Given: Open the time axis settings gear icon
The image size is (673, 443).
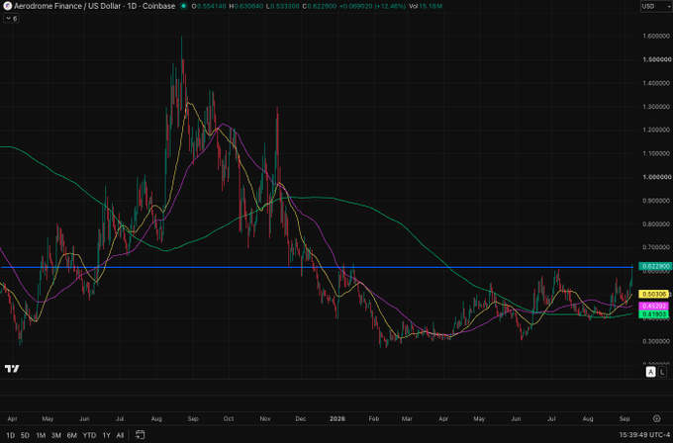Looking at the screenshot, I should (x=657, y=418).
